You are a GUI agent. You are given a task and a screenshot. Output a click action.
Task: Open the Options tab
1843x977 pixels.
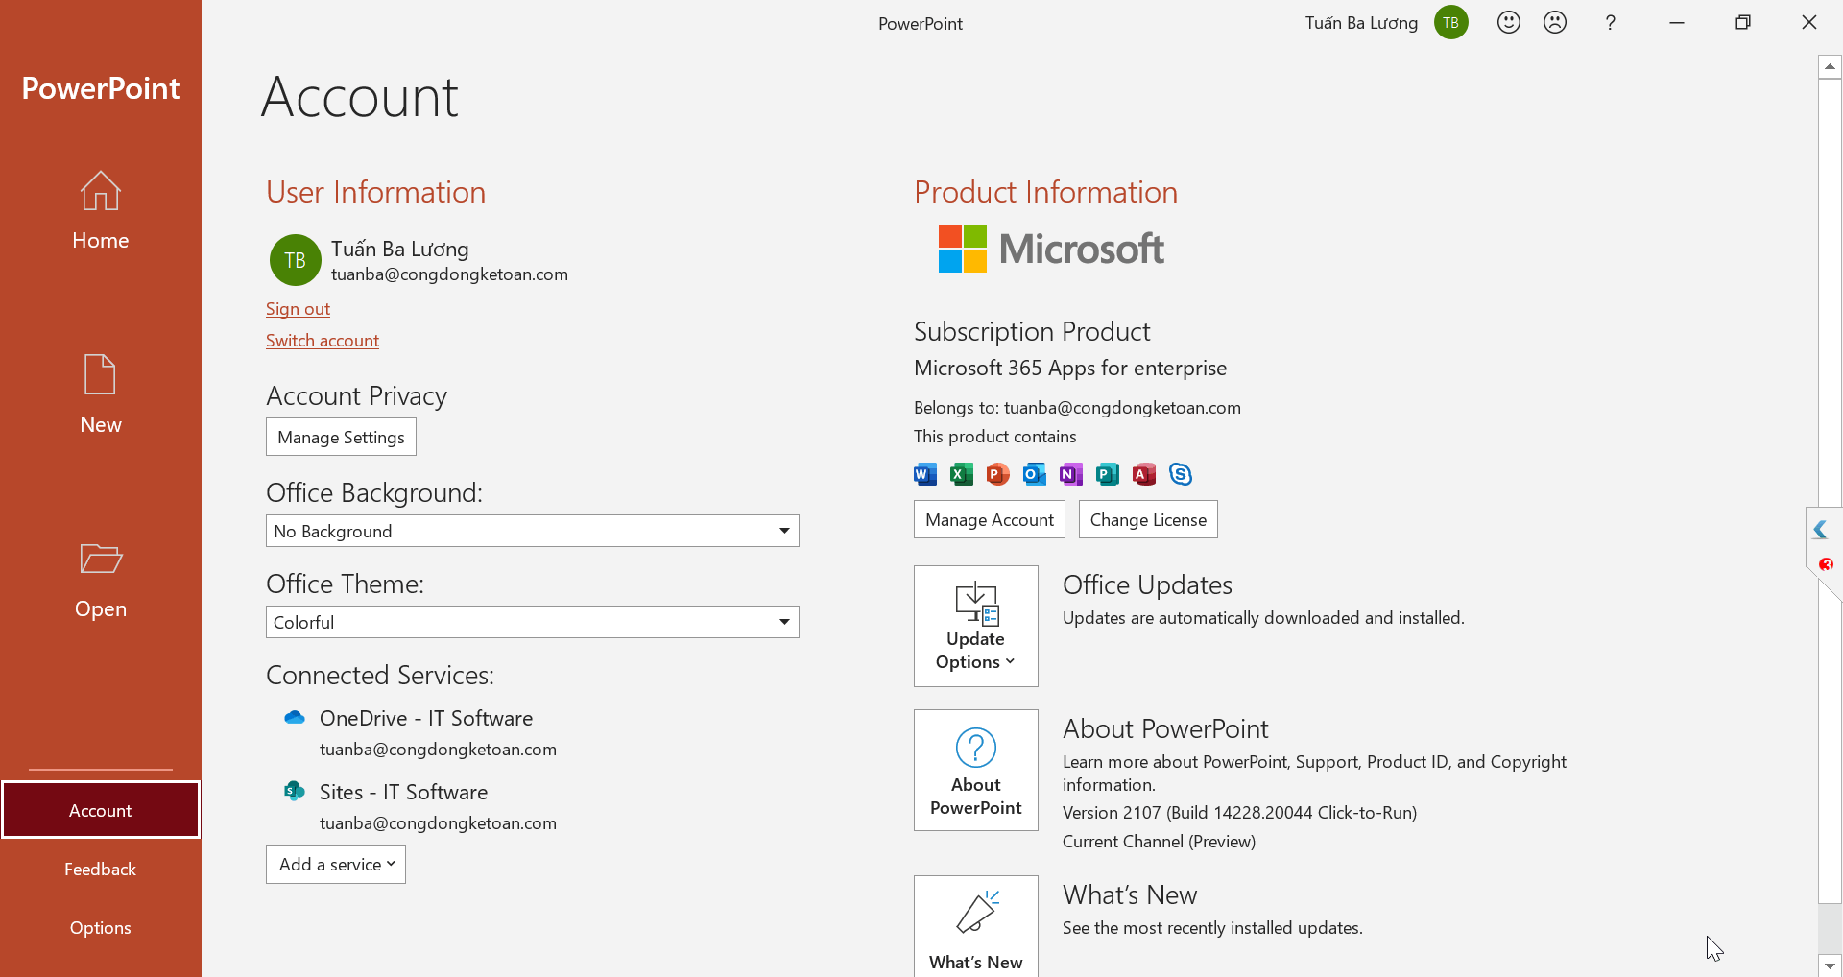(x=101, y=927)
